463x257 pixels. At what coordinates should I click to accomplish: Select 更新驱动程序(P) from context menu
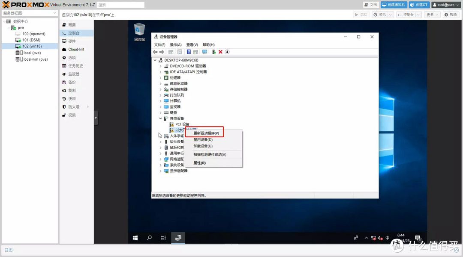(206, 133)
